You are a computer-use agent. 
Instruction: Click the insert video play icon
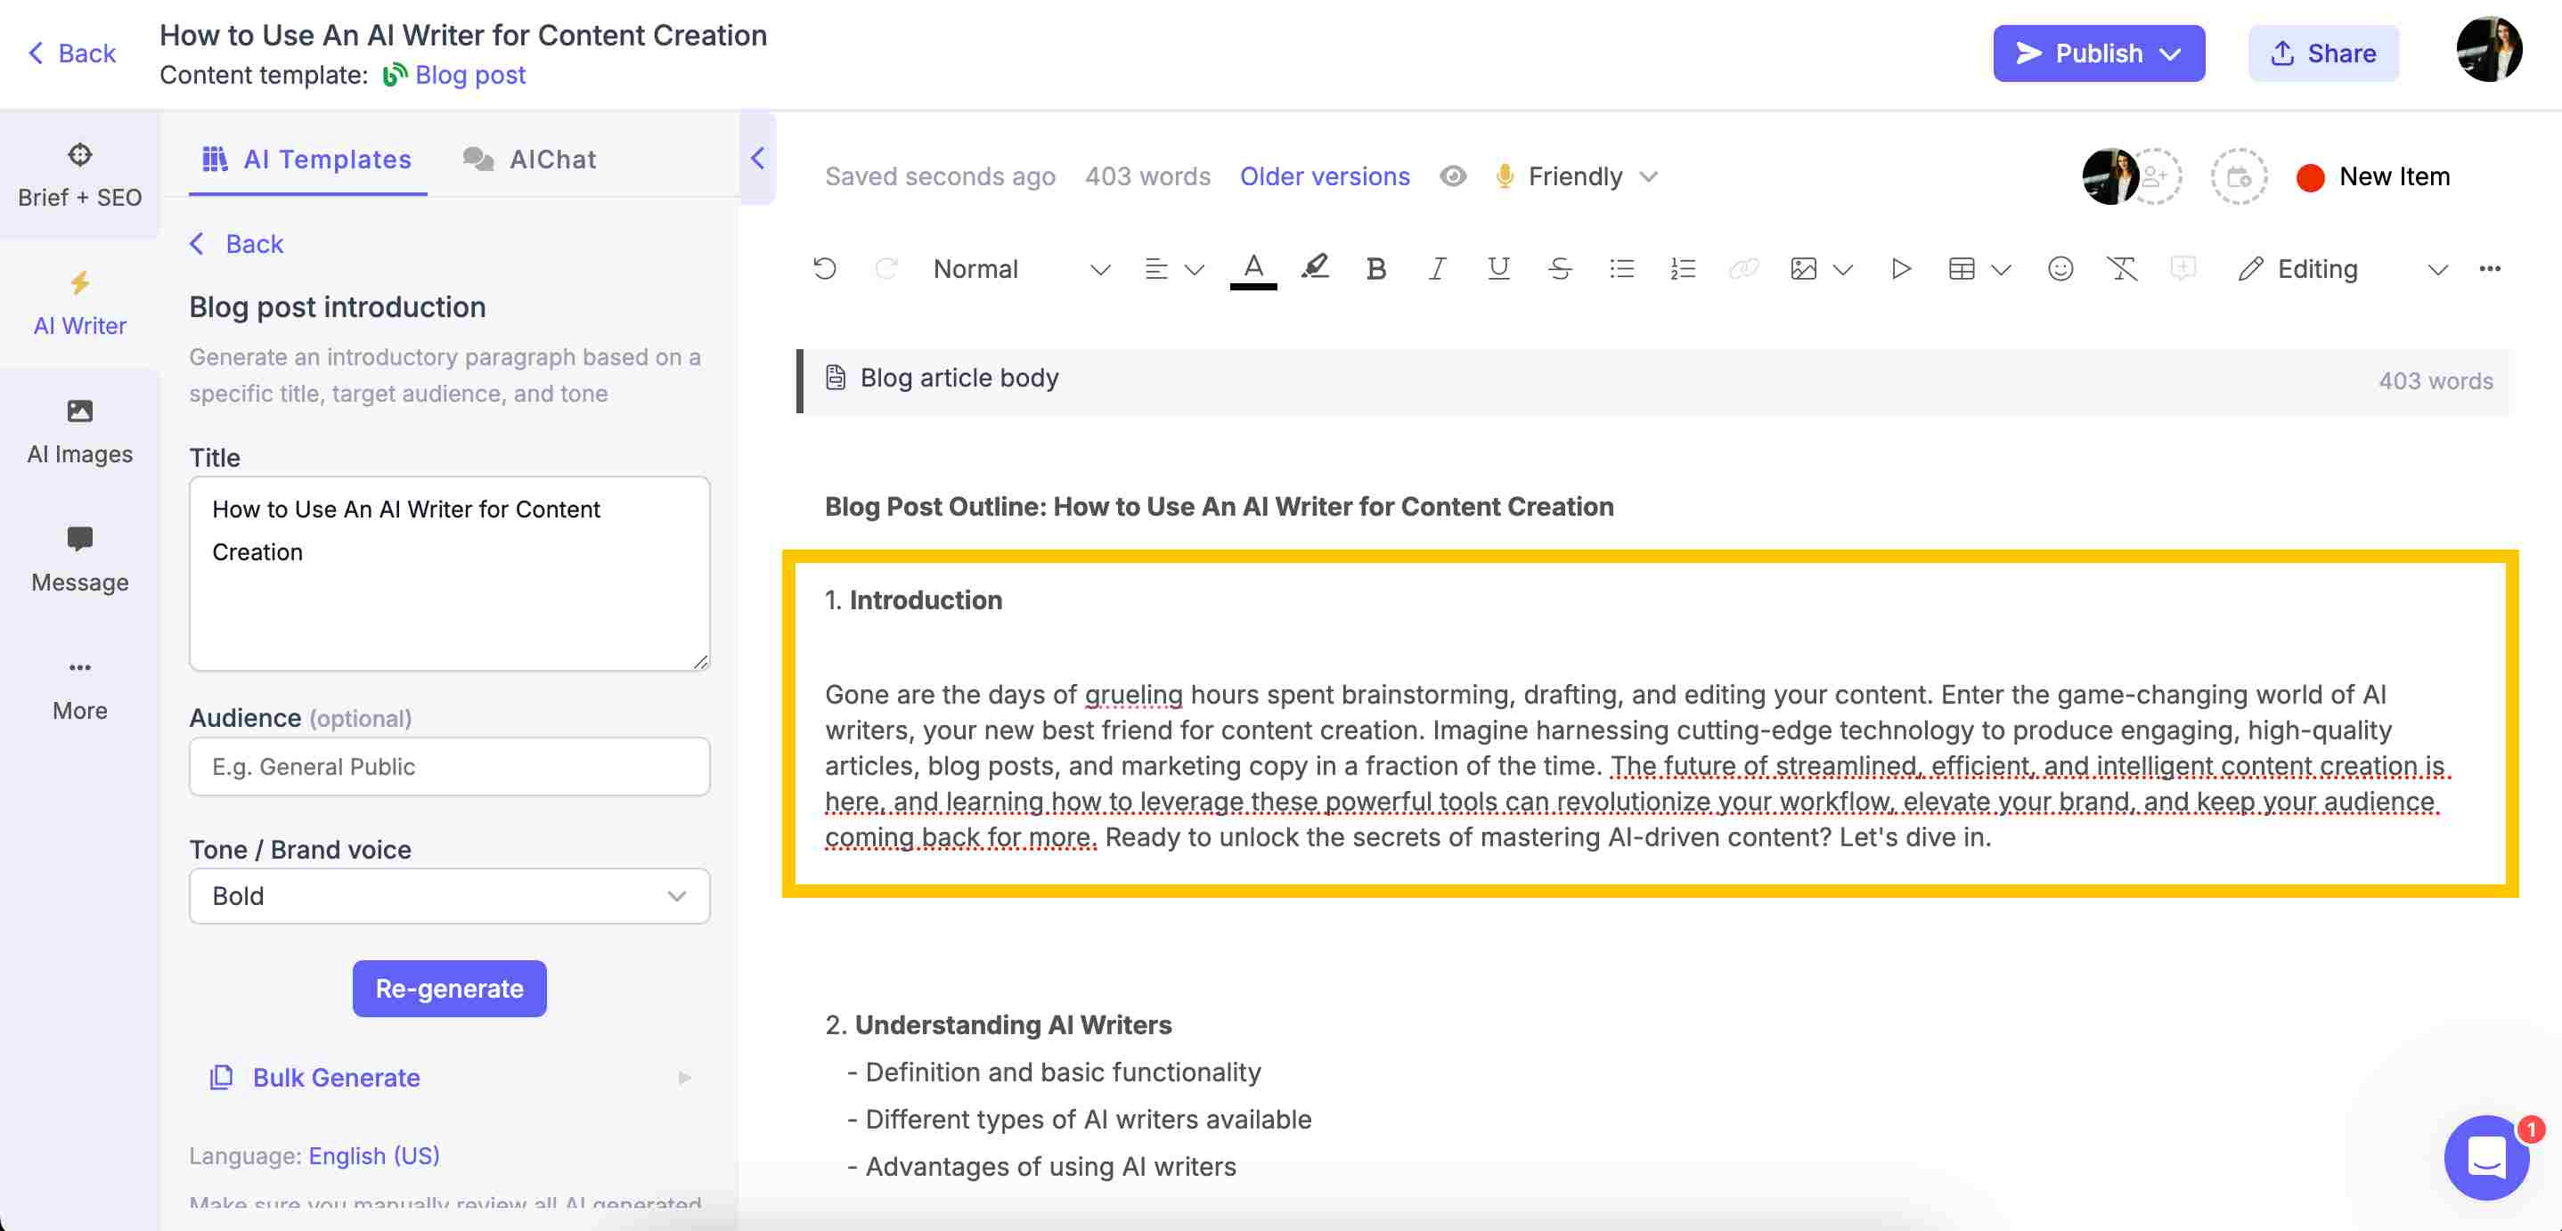click(x=1899, y=268)
